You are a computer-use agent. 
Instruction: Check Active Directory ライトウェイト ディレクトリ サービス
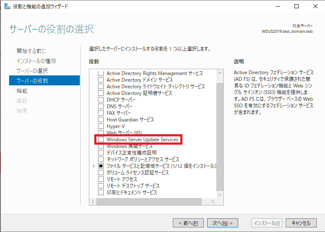click(x=101, y=87)
